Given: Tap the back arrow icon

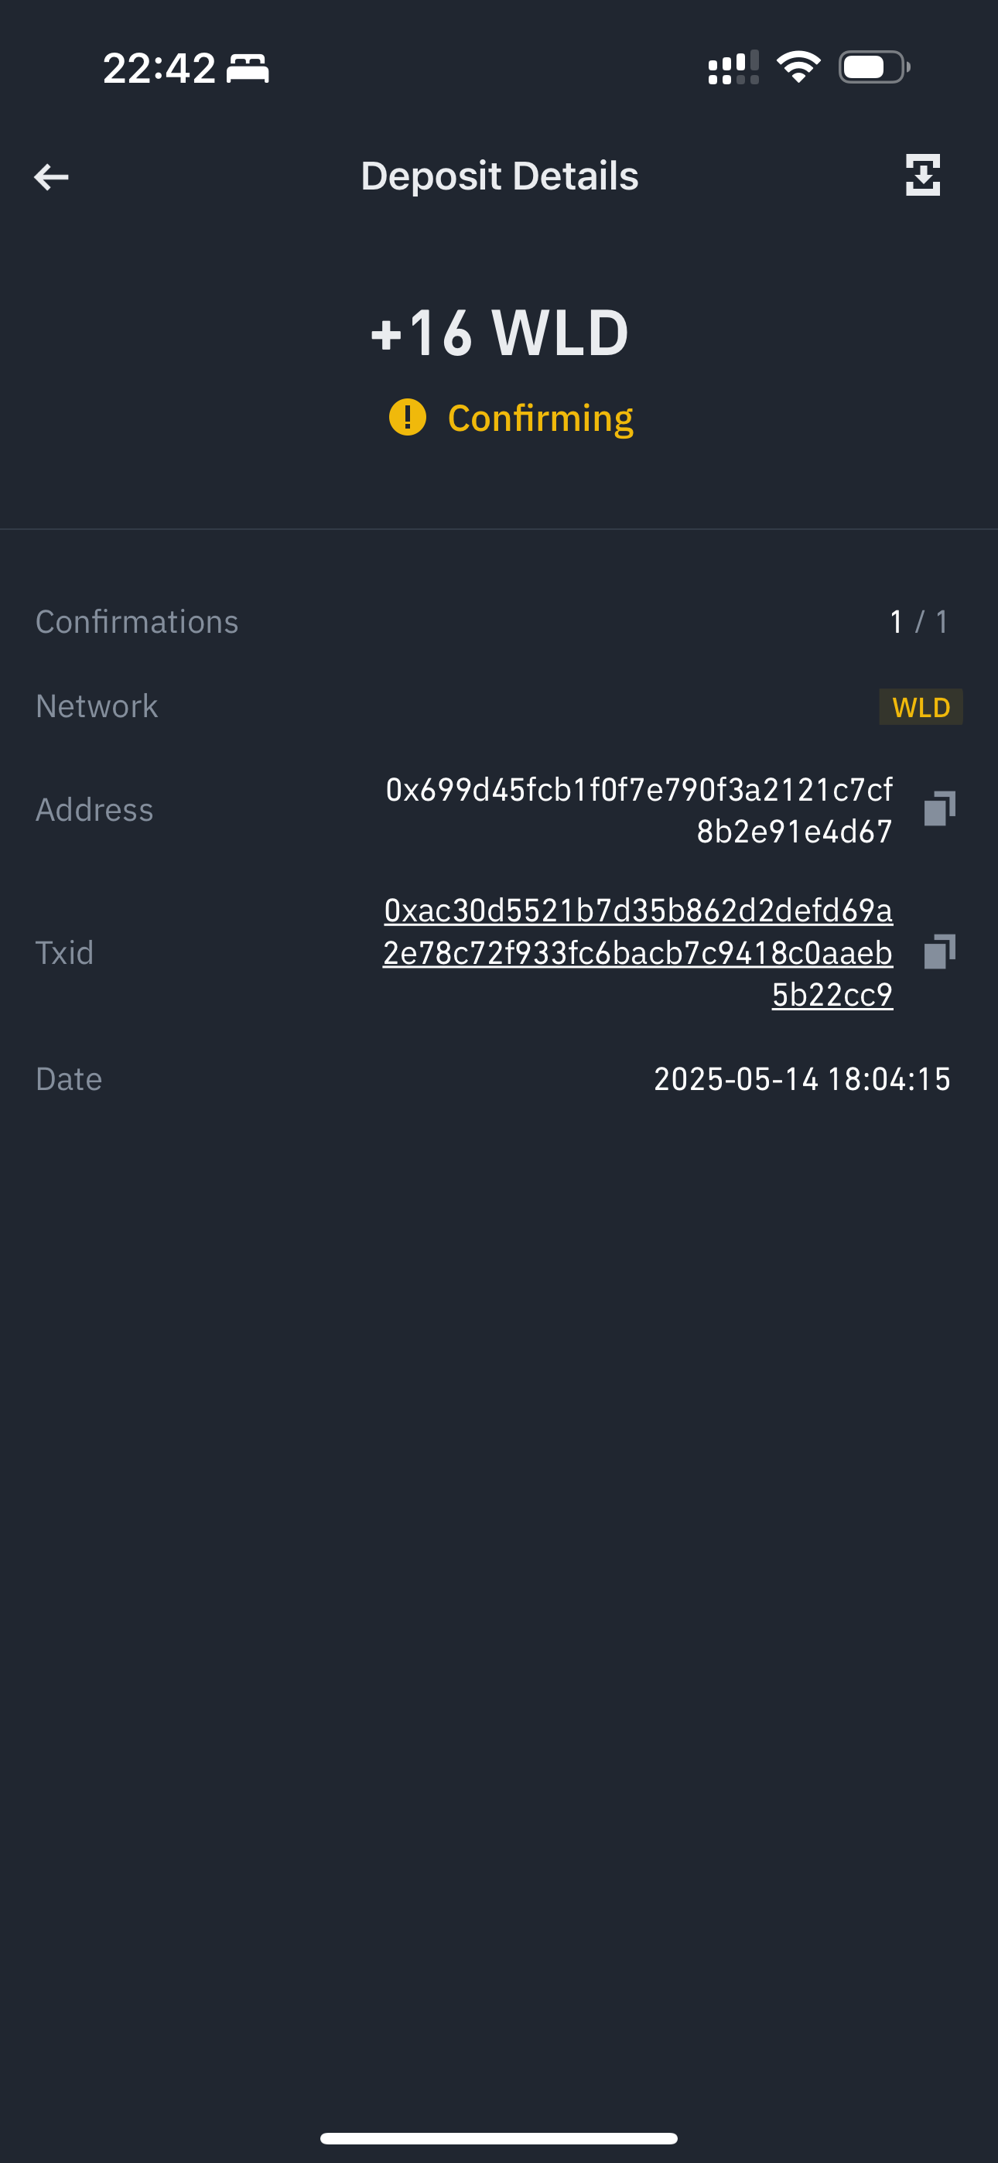Looking at the screenshot, I should (51, 176).
